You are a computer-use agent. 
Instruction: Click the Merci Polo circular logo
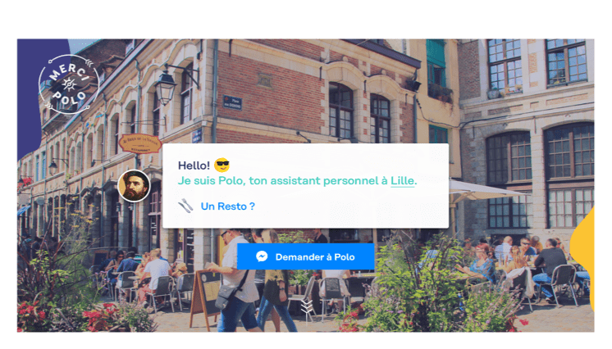[x=69, y=84]
